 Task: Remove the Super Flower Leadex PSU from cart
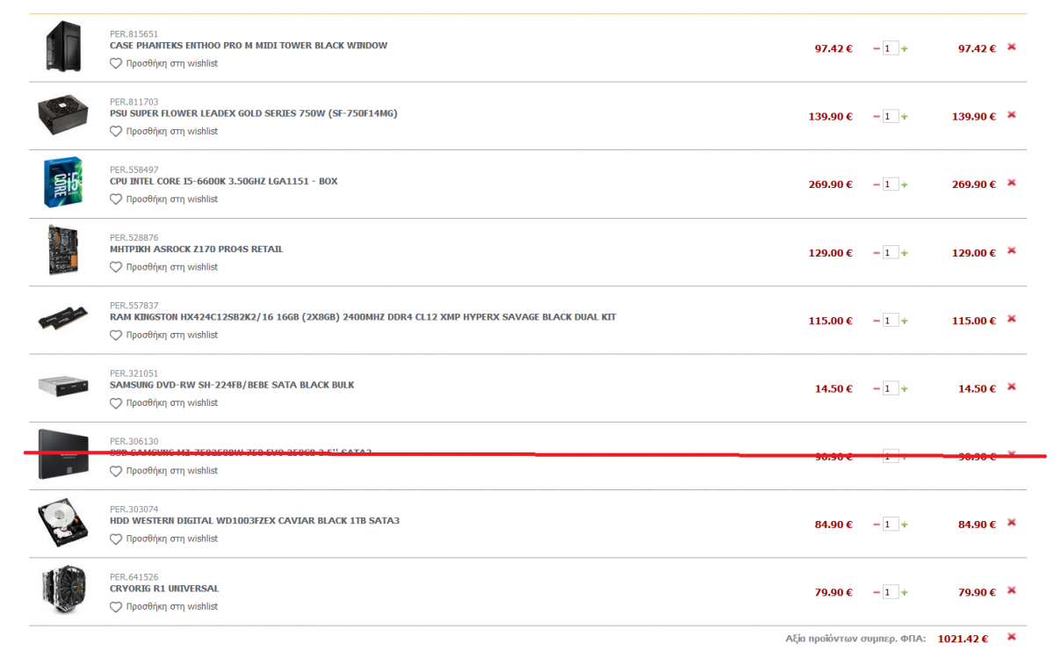click(1011, 115)
